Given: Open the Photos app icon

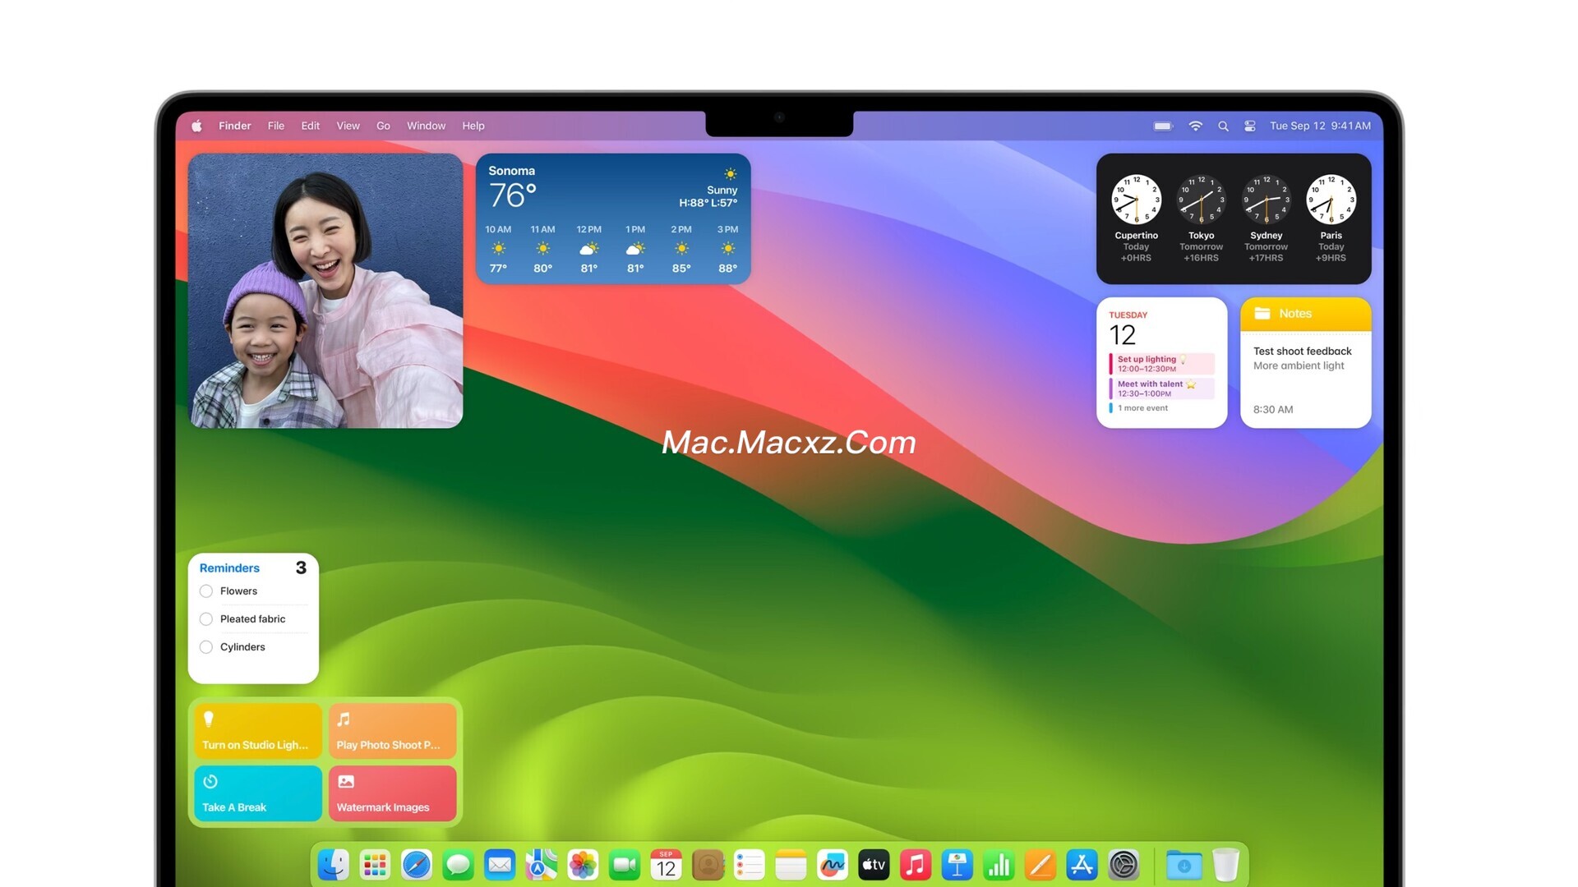Looking at the screenshot, I should pyautogui.click(x=583, y=865).
